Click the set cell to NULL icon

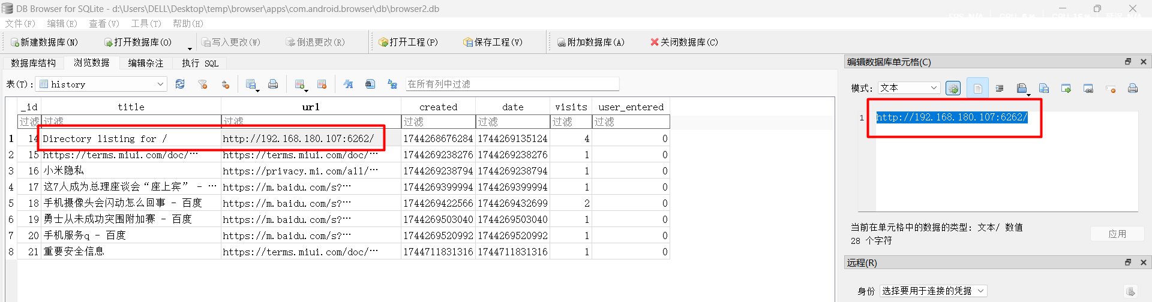click(1111, 89)
